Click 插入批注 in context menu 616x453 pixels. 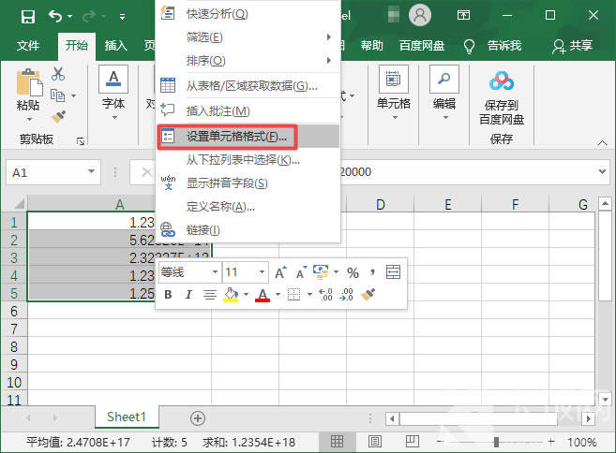click(x=218, y=110)
